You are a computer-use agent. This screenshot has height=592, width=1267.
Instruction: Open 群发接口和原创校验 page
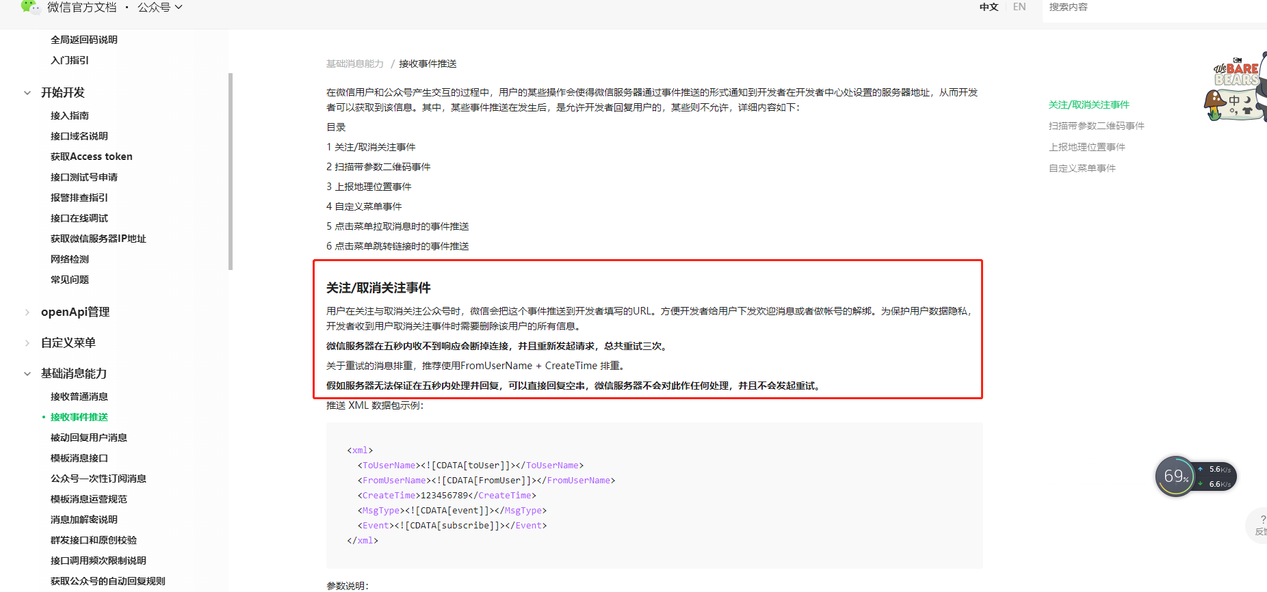tap(94, 540)
